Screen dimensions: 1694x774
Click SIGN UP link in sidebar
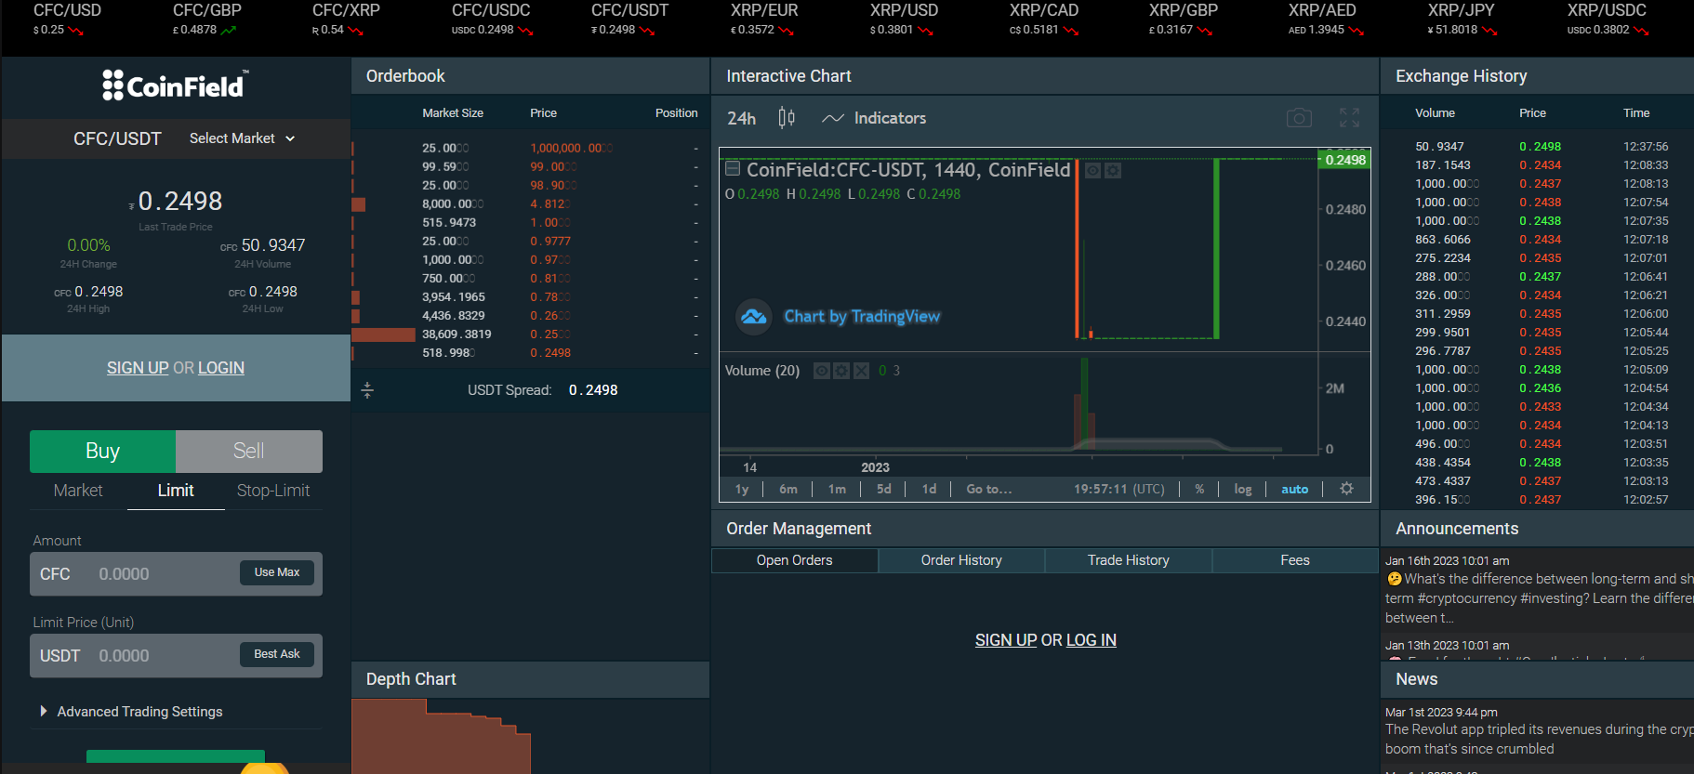[138, 368]
